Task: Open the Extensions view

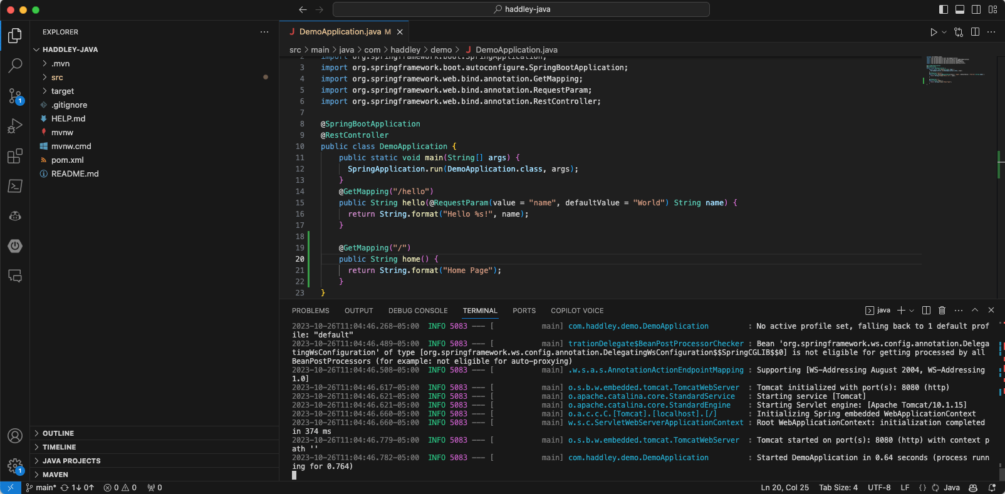Action: point(15,156)
